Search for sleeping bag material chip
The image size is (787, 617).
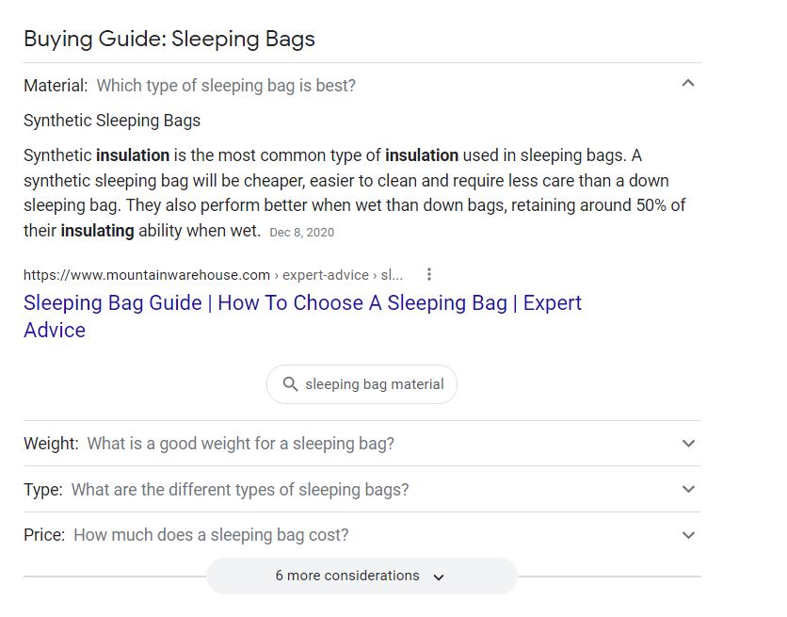[361, 384]
